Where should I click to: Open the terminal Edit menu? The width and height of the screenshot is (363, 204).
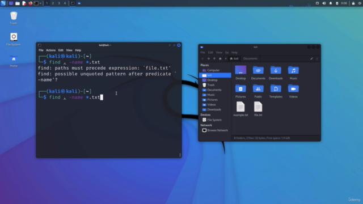click(61, 50)
